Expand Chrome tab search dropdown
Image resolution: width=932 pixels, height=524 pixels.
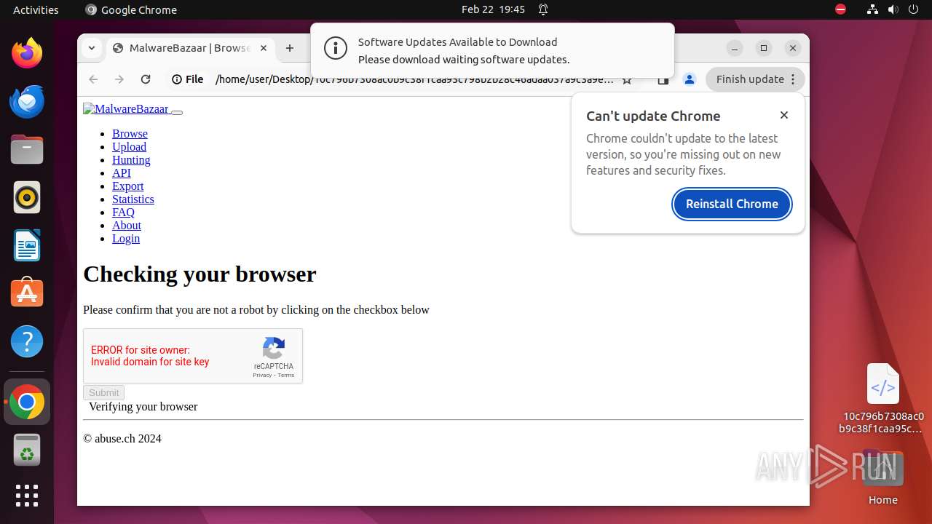pos(92,48)
